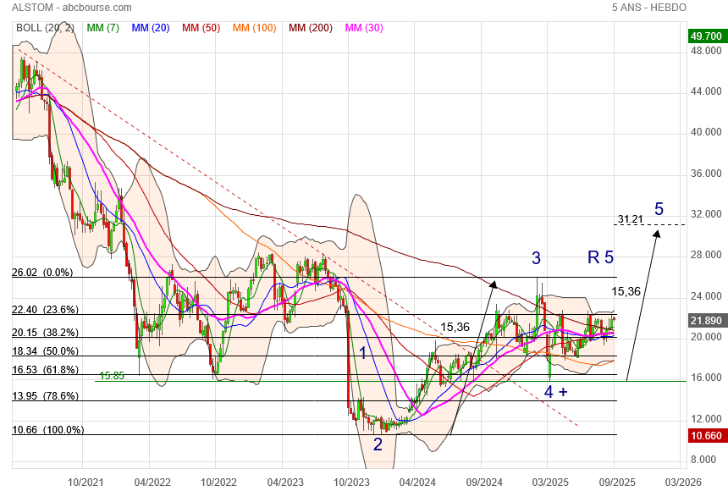The image size is (728, 491).
Task: Select the orange MM (100) legend label
Action: coord(255,28)
